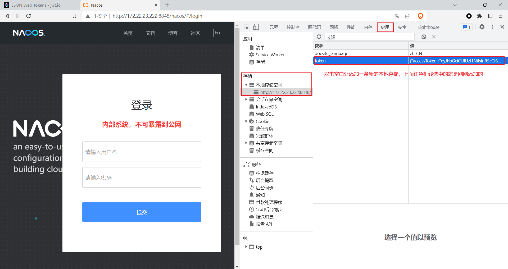Click the translate page icon
The height and width of the screenshot is (269, 508).
[x=397, y=16]
